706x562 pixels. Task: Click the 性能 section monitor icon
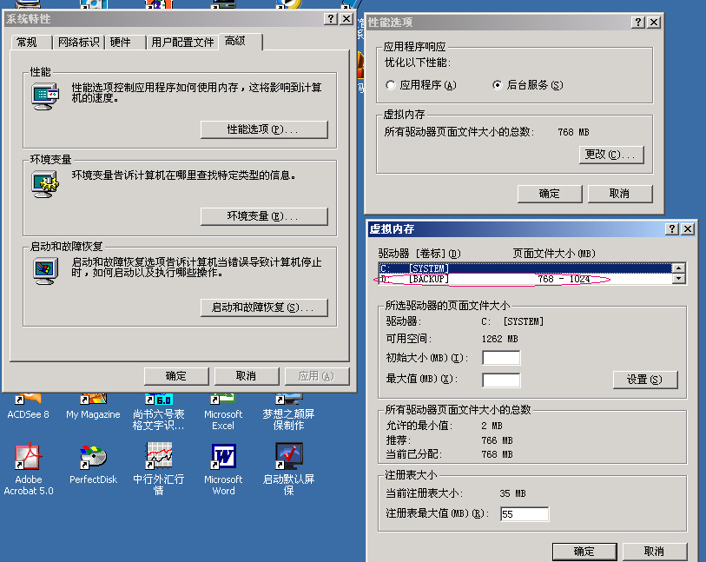click(x=45, y=96)
